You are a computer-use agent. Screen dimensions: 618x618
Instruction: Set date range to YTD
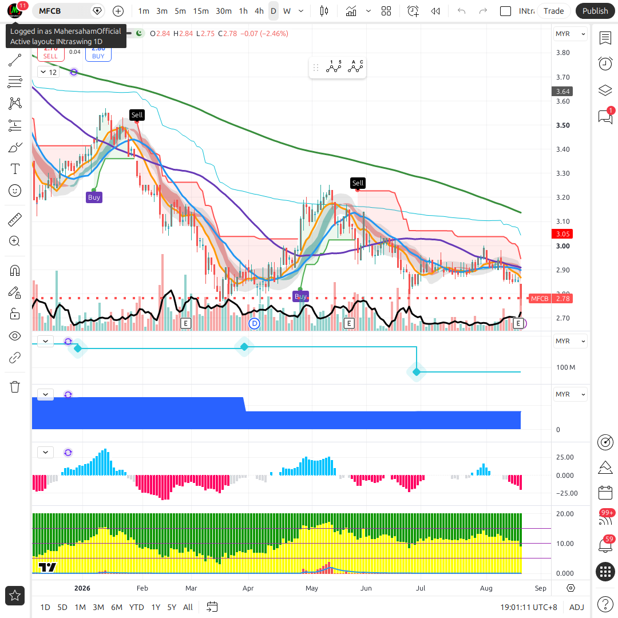(x=136, y=607)
